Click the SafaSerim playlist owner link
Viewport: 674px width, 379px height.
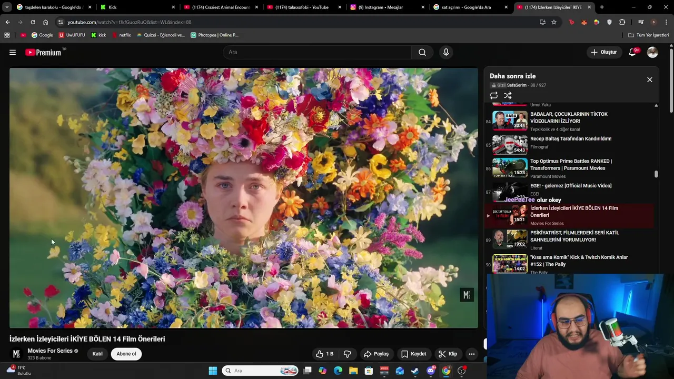[x=517, y=85]
